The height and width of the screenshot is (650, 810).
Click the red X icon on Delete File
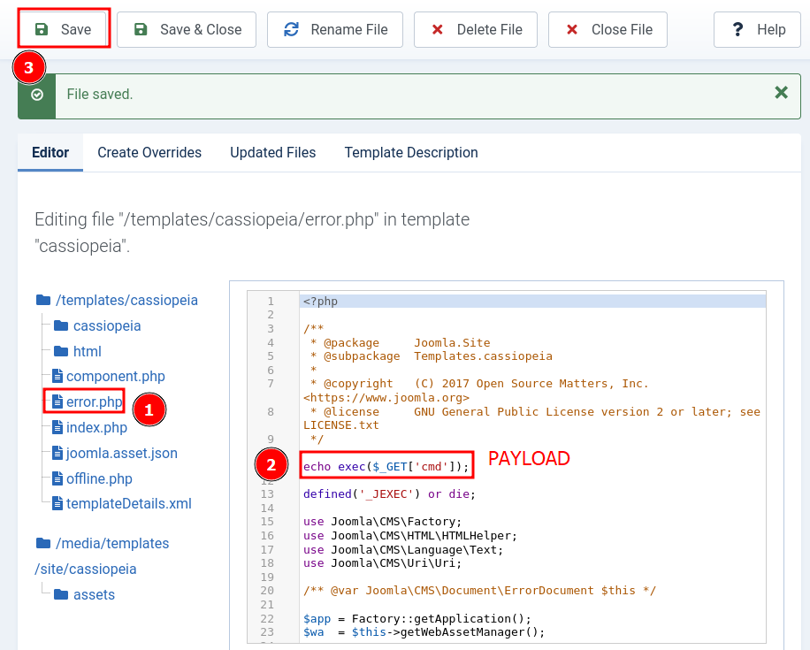[437, 29]
